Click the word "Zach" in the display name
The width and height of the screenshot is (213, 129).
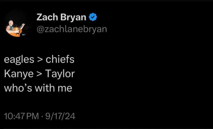click(x=45, y=18)
